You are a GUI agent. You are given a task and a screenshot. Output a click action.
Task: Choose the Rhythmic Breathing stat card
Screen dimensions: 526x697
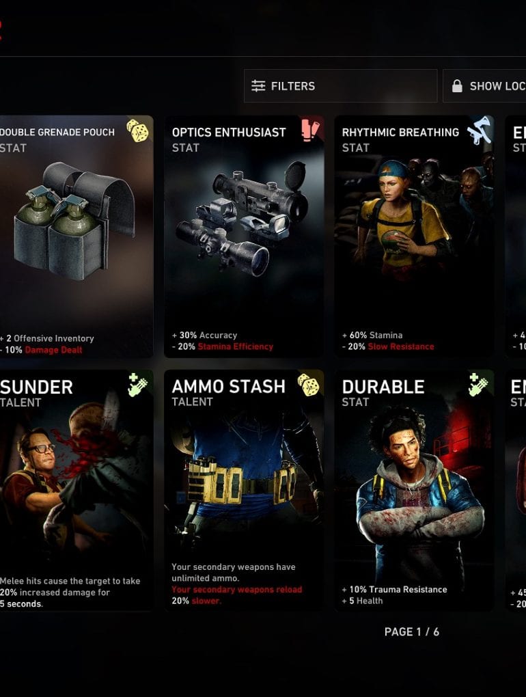click(x=414, y=236)
